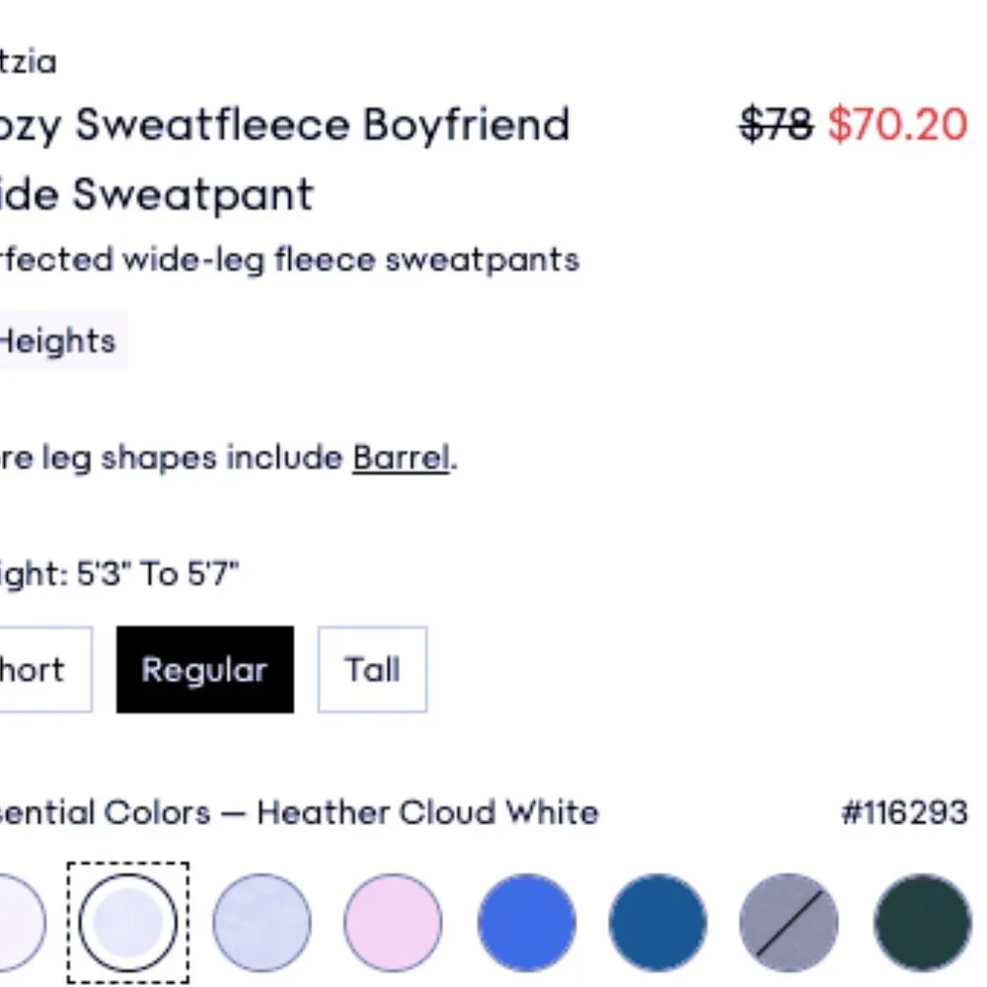Select the dark teal color swatch
Screen dimensions: 987x987
[x=657, y=921]
